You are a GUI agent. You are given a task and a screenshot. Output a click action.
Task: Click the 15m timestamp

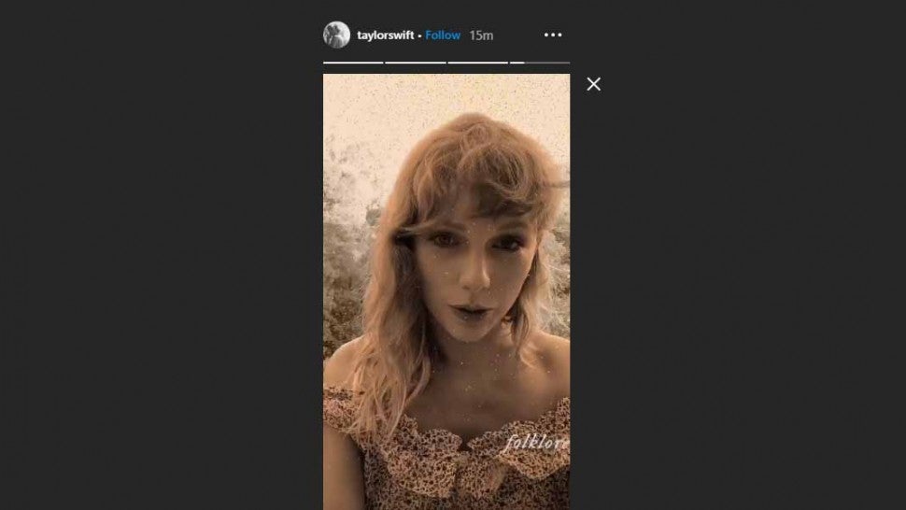pos(481,35)
